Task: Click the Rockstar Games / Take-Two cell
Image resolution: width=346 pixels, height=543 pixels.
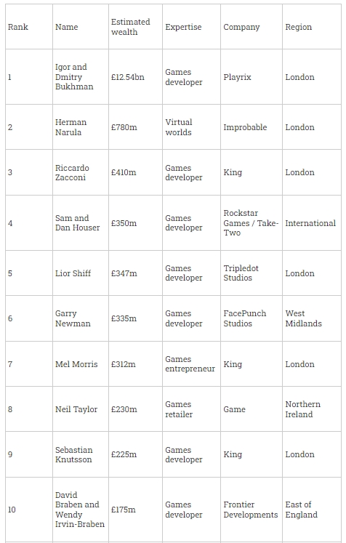Action: [x=252, y=222]
